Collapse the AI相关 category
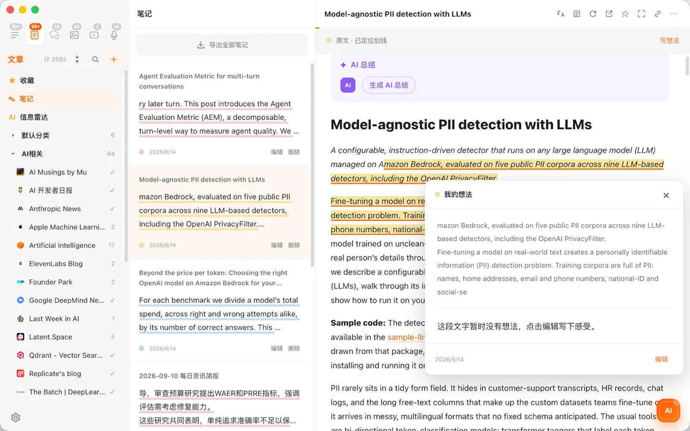 [x=13, y=154]
